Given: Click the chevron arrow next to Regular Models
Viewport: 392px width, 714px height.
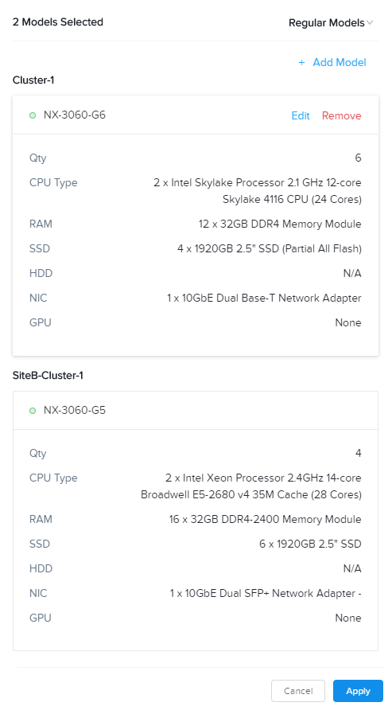Looking at the screenshot, I should click(370, 23).
